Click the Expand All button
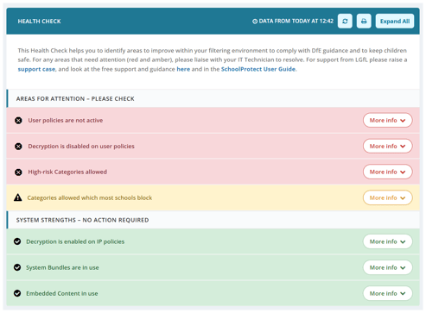Viewport: 426px width, 313px height. (395, 21)
